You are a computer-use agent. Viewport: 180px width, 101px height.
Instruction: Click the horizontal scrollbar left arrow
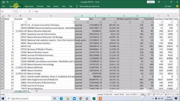pyautogui.click(x=111, y=91)
